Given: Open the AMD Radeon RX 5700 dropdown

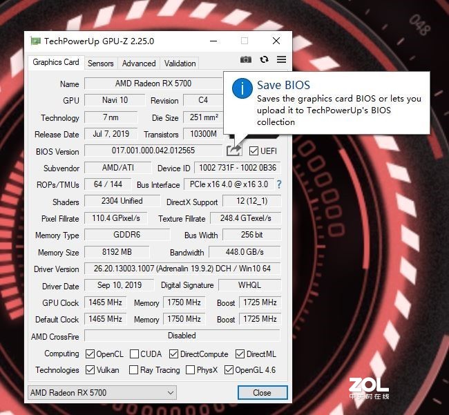Looking at the screenshot, I should point(102,392).
